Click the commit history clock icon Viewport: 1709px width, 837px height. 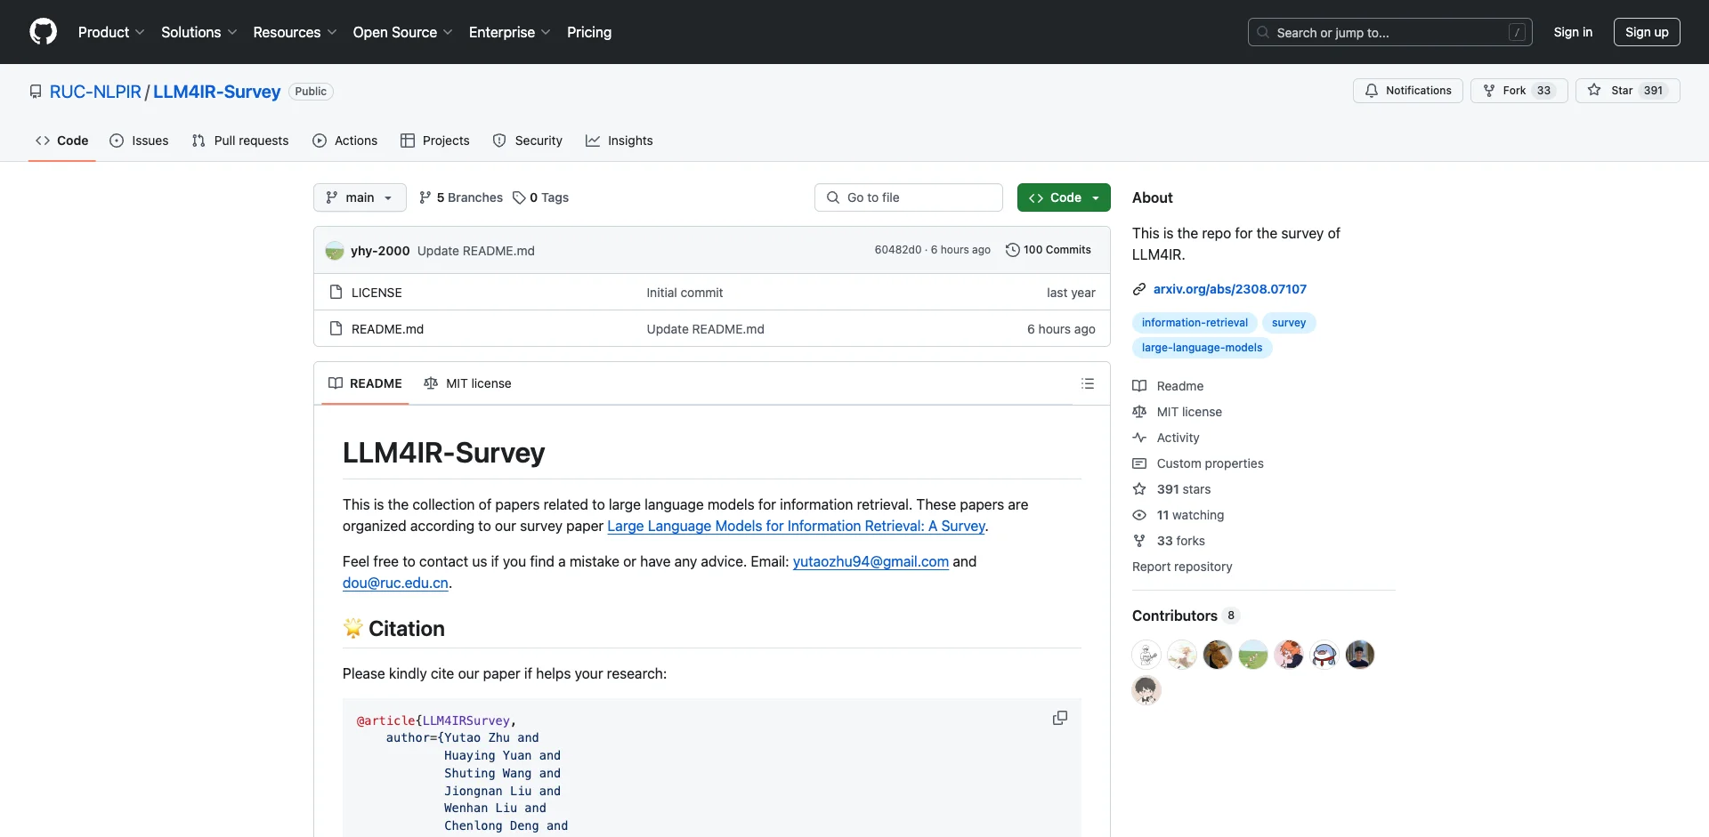click(x=1012, y=250)
